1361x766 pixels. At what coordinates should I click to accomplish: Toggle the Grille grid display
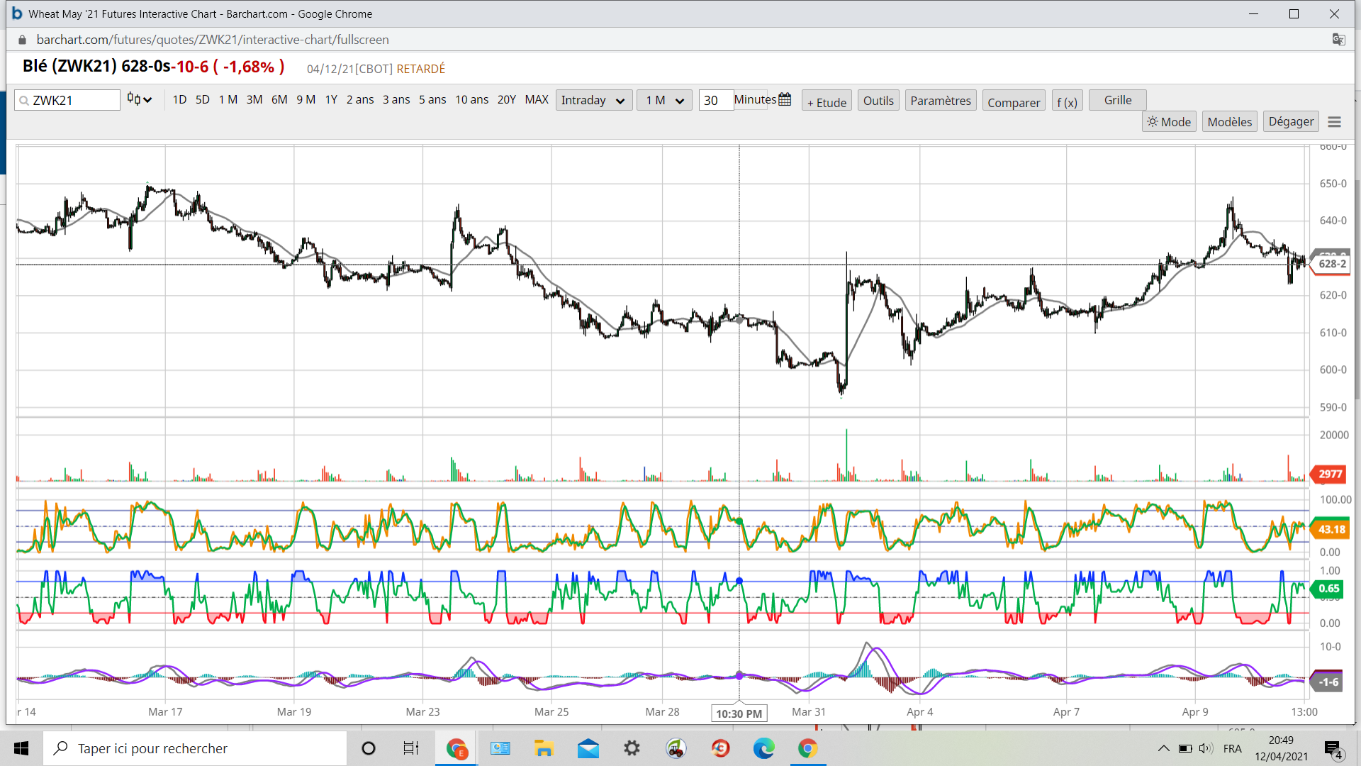point(1117,100)
